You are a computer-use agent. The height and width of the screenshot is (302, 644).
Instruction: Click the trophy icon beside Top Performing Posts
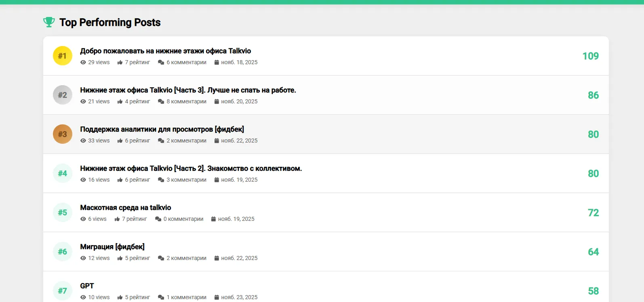pos(49,22)
